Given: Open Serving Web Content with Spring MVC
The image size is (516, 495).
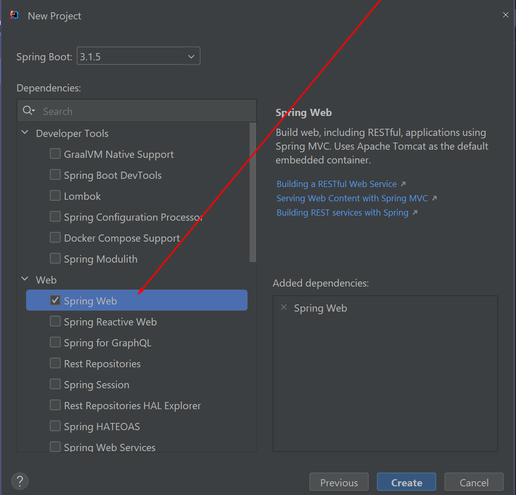Looking at the screenshot, I should (352, 199).
